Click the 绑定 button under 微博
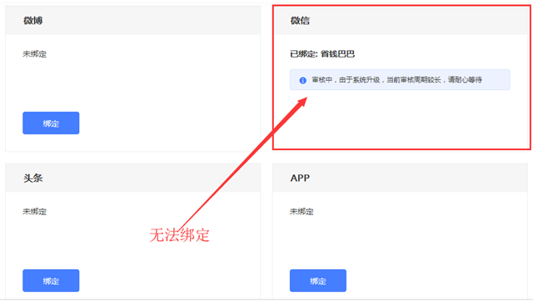Image resolution: width=533 pixels, height=301 pixels. click(x=51, y=123)
